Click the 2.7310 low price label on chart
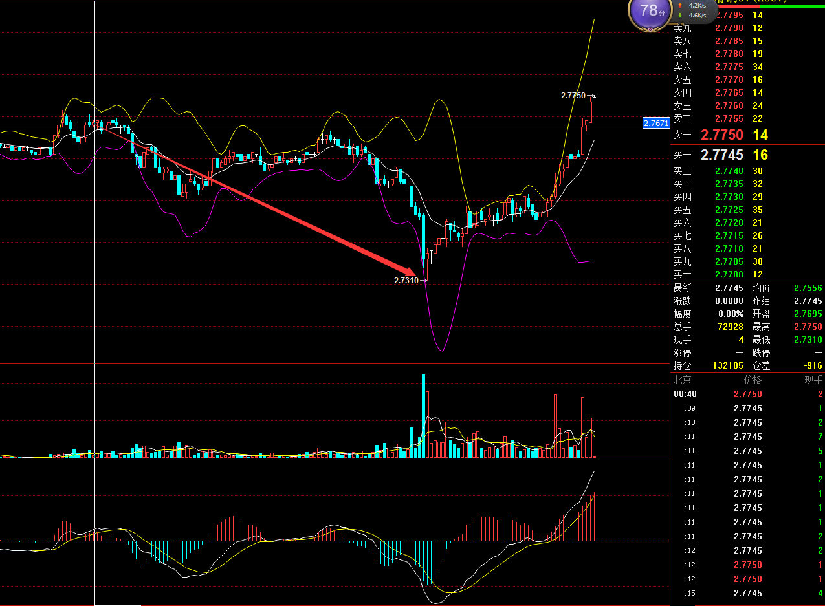This screenshot has height=606, width=825. pos(406,281)
